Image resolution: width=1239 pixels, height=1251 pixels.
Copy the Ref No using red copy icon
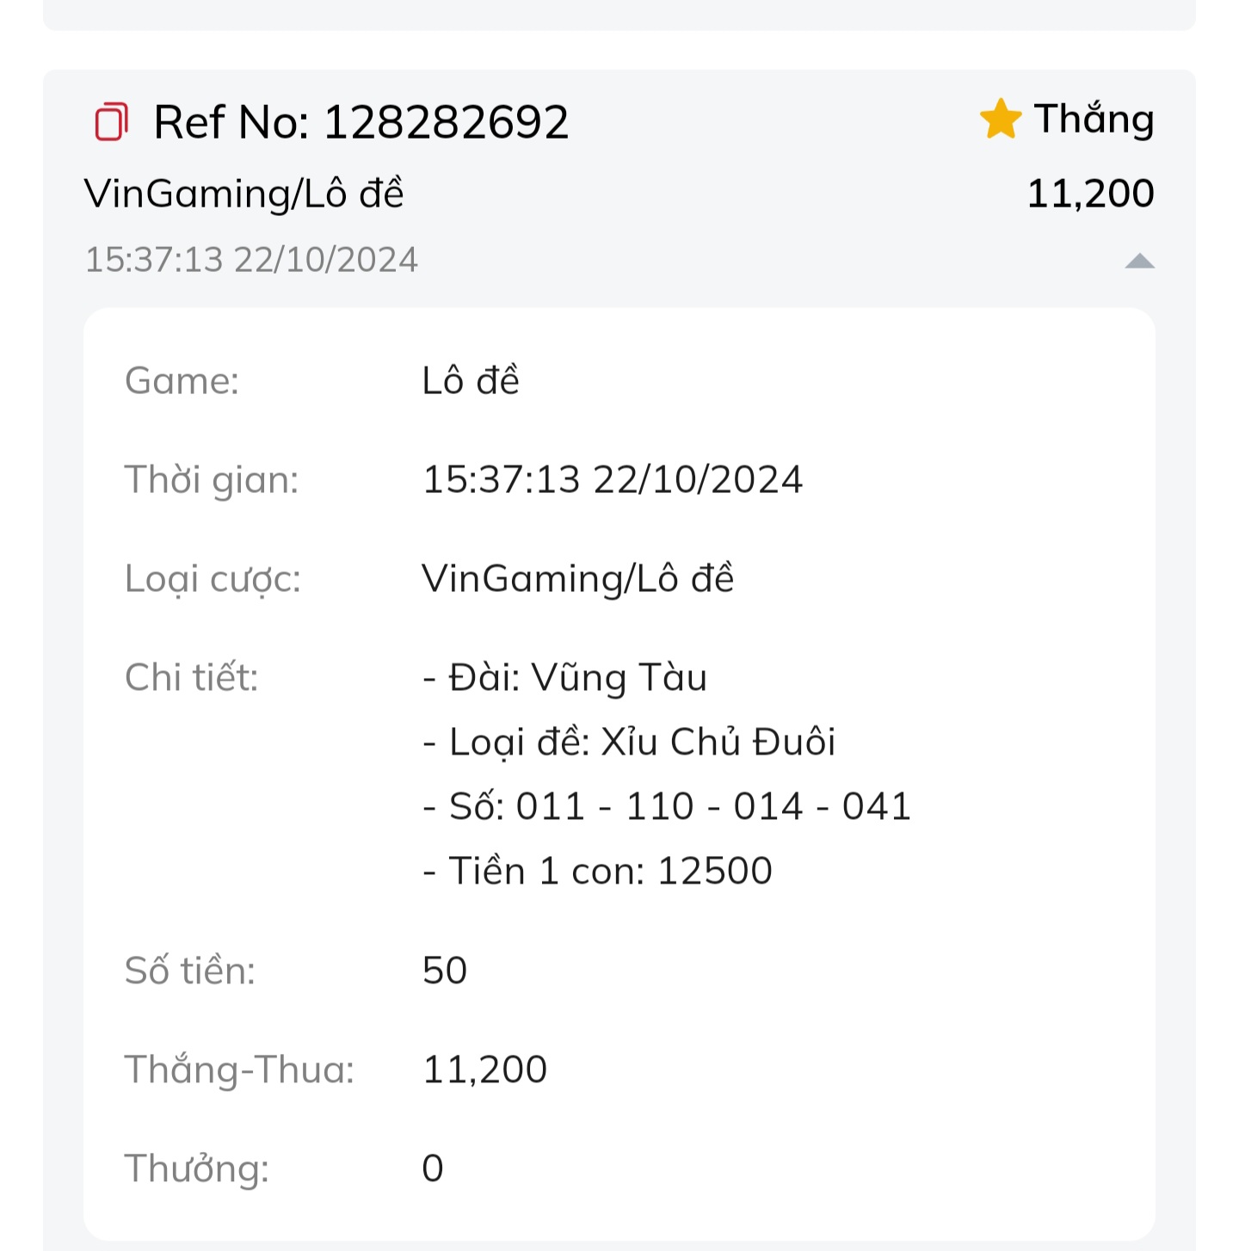[x=111, y=121]
